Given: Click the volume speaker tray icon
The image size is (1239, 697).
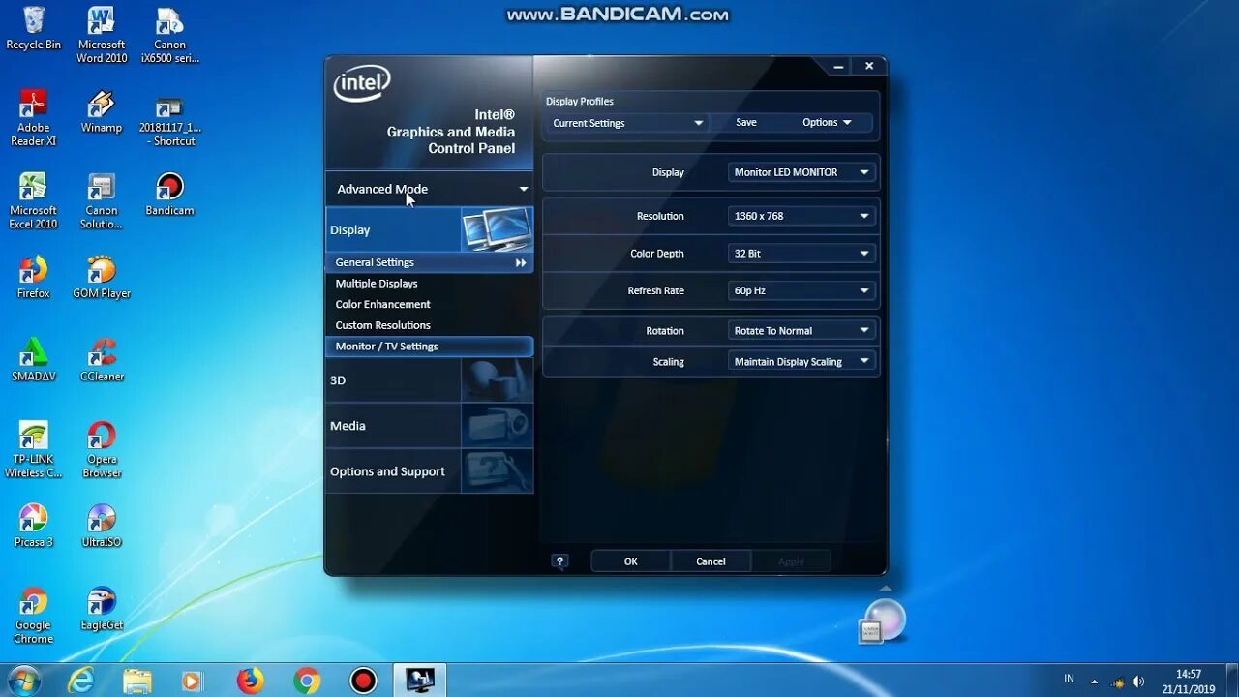Looking at the screenshot, I should [1137, 682].
